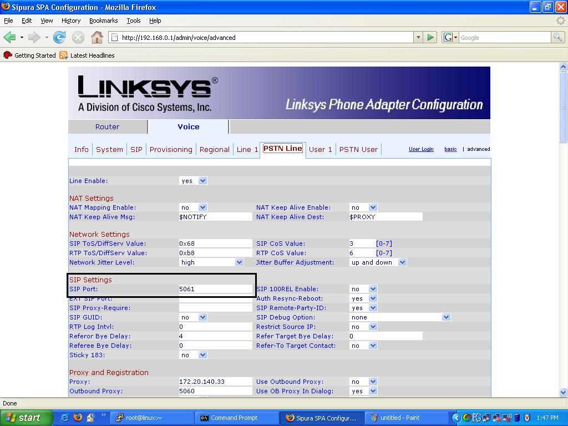Open the Sticky 183 dropdown
The width and height of the screenshot is (568, 426).
(x=193, y=355)
